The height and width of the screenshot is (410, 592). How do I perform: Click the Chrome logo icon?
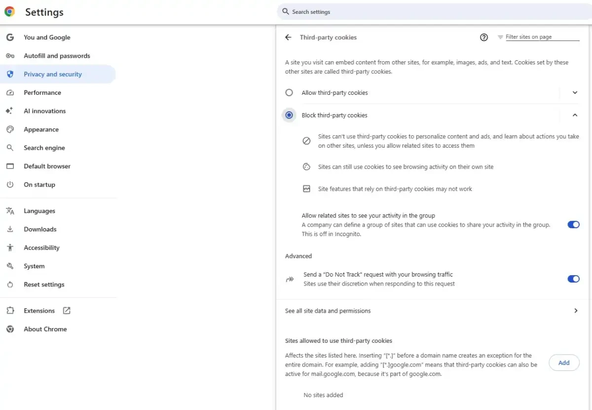click(9, 12)
